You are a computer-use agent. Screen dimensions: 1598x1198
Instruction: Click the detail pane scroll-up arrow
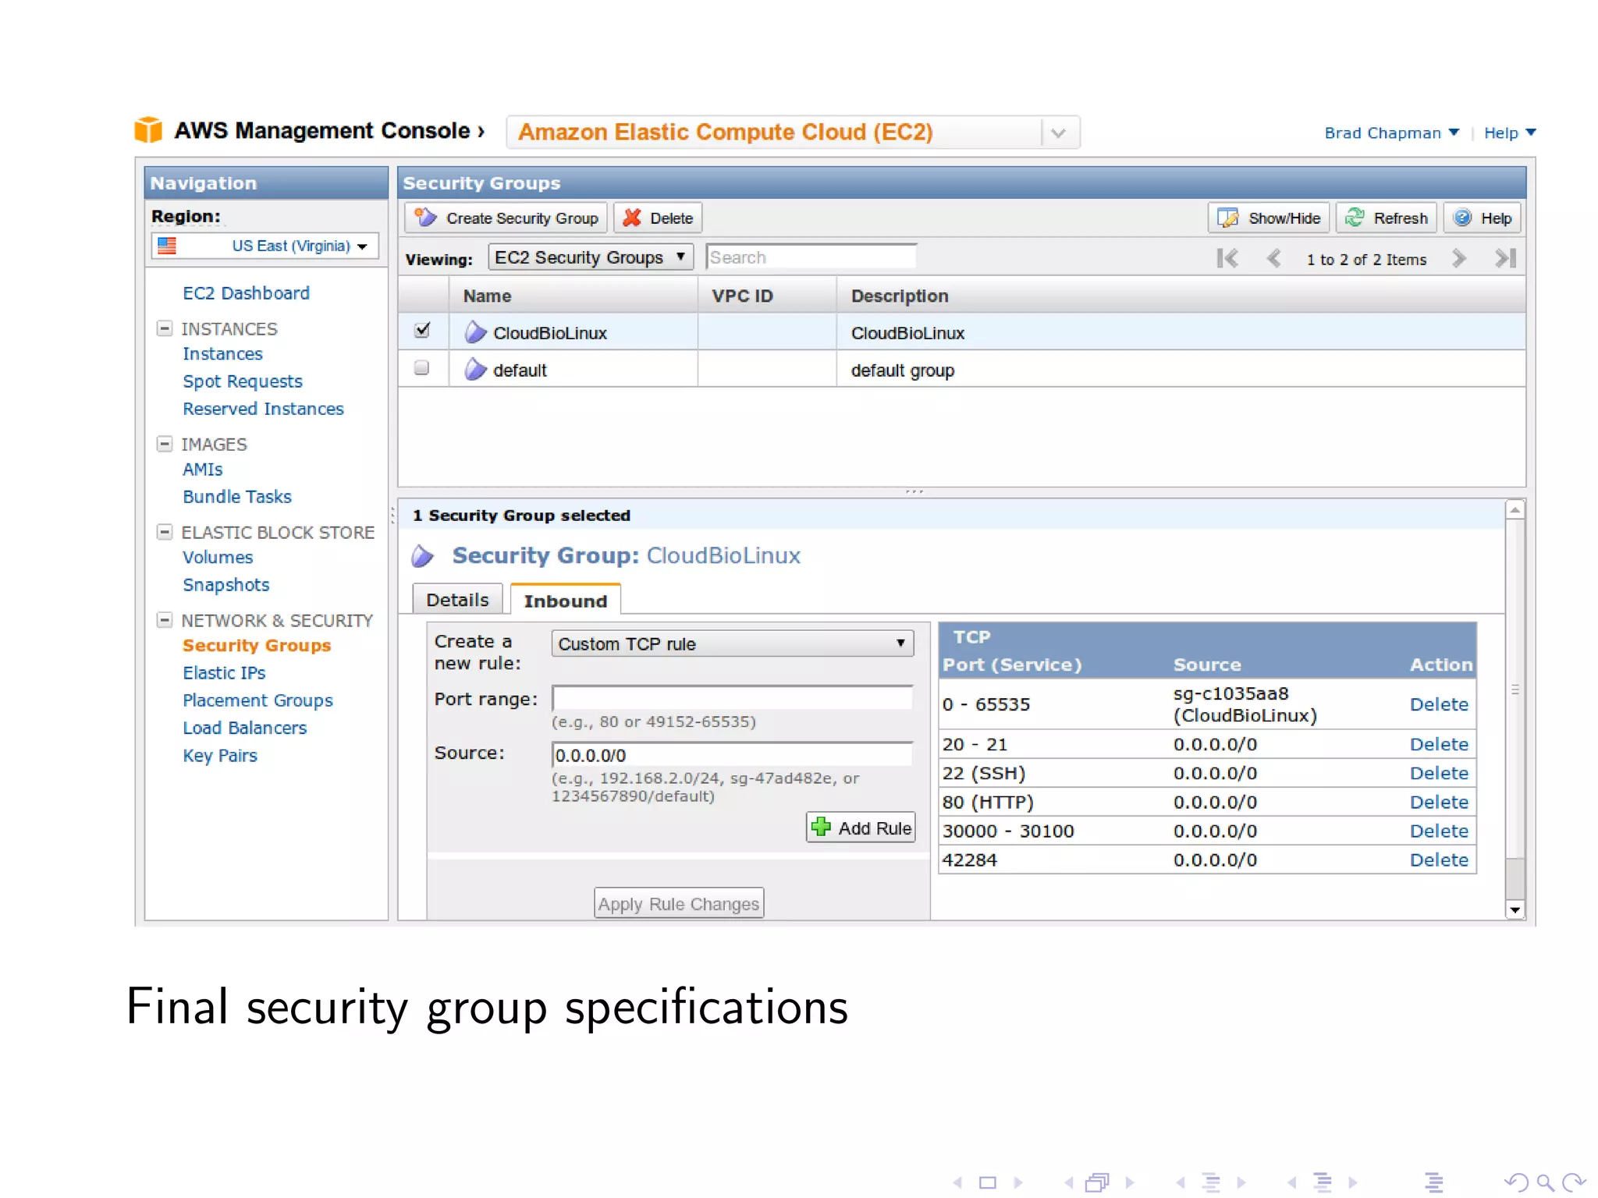[x=1515, y=510]
